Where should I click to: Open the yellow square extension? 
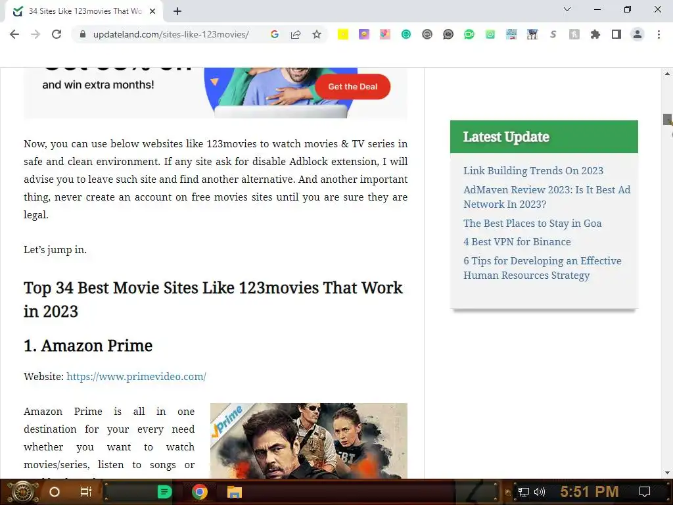coord(343,34)
